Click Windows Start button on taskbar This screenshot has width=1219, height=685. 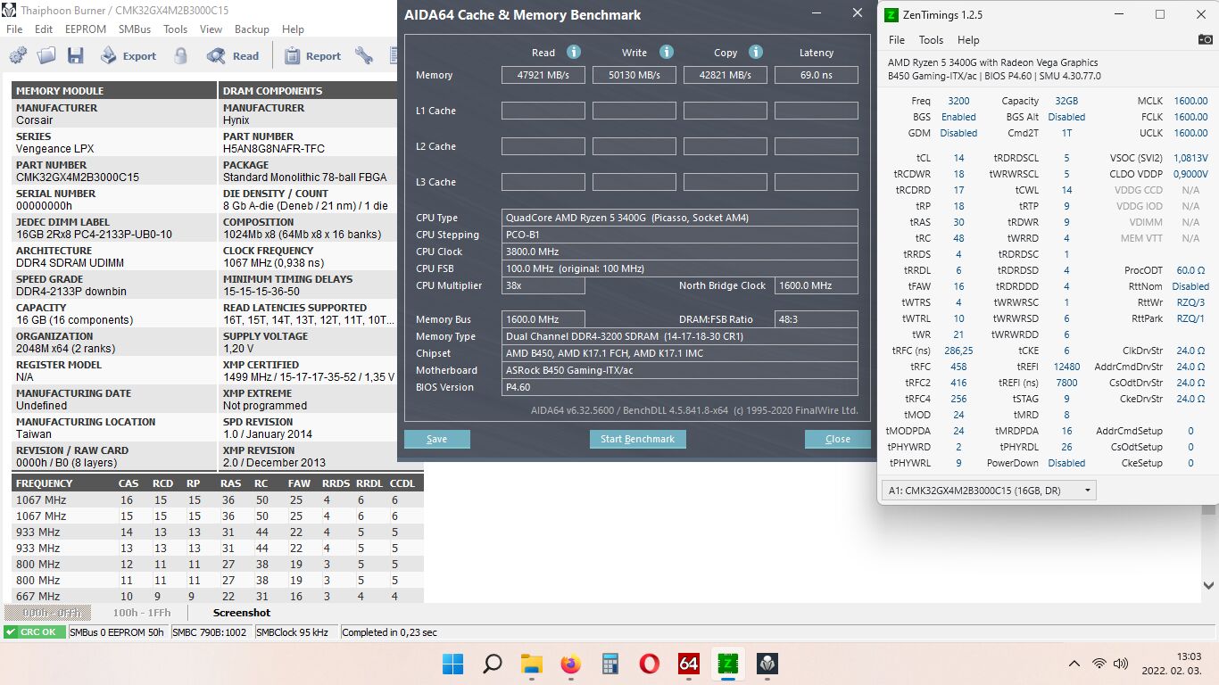coord(453,664)
